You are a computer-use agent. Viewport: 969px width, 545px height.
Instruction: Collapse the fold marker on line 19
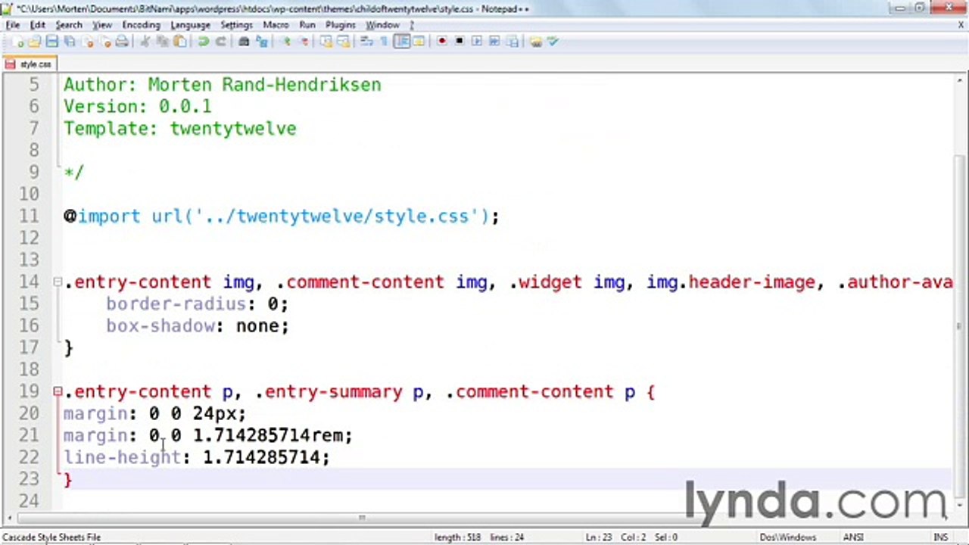(x=58, y=392)
